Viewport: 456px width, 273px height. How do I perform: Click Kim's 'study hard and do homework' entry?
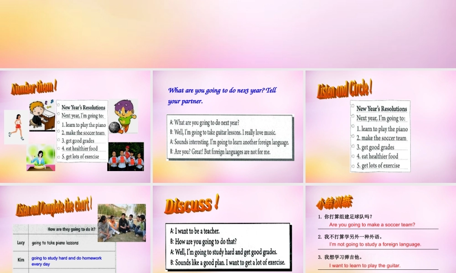[x=66, y=261]
